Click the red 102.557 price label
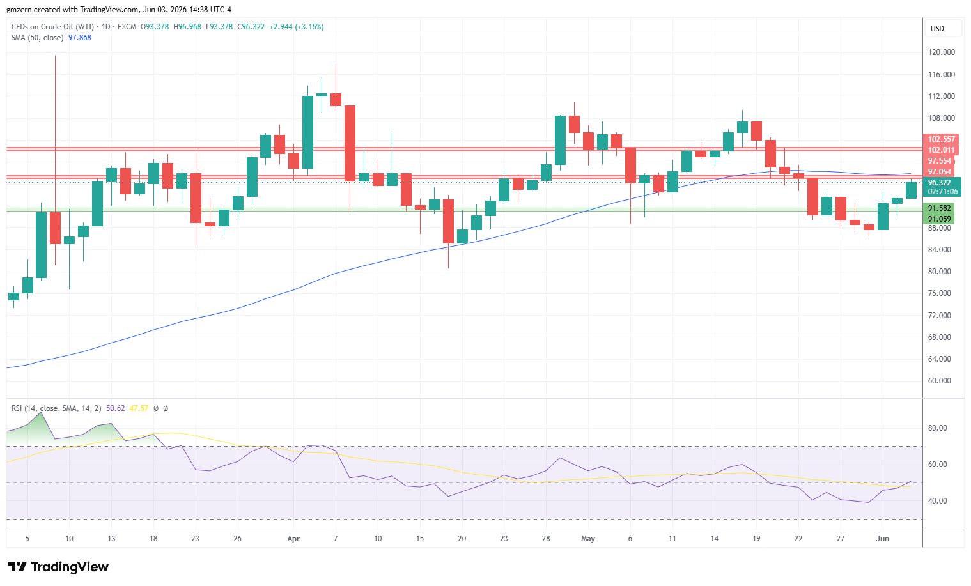 (x=941, y=139)
